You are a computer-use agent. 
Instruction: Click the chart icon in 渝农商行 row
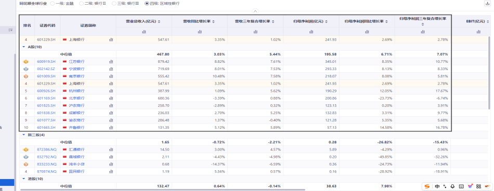tap(111, 120)
